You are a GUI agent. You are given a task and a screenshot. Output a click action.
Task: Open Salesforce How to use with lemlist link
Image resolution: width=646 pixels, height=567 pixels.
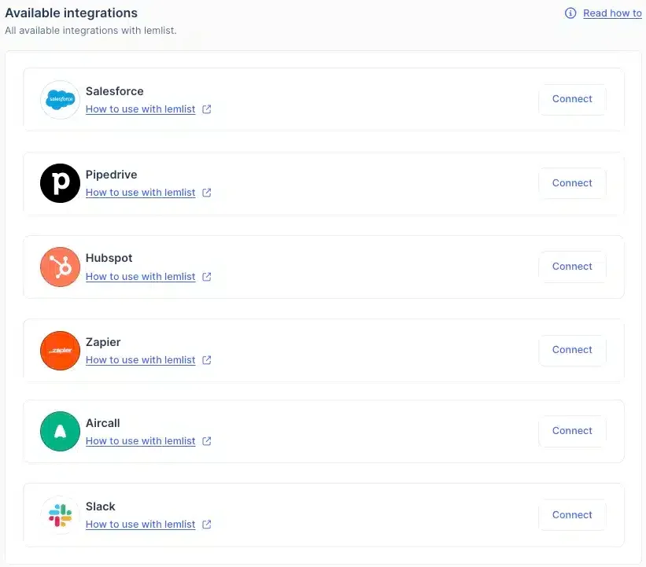click(x=141, y=109)
